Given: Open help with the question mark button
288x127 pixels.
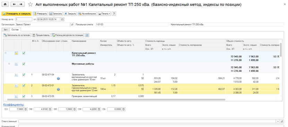Looking at the screenshot, I should click(114, 14).
